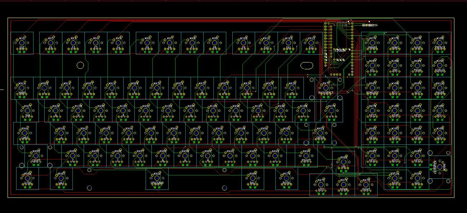Select the F5 key footprint MX6
This screenshot has width=467, height=213.
pos(147,43)
